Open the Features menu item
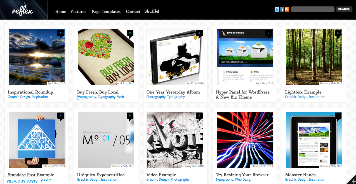The height and width of the screenshot is (184, 356). [x=78, y=11]
